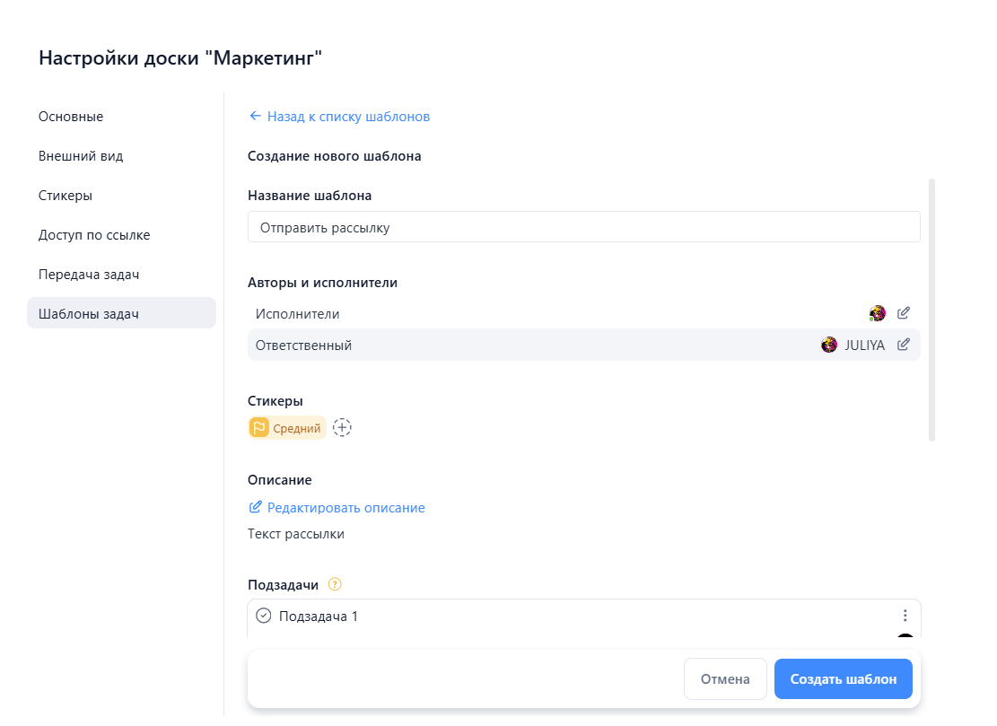Open Назад к списку шаблонов link

(x=345, y=116)
